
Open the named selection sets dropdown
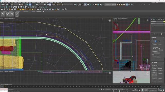(x=69, y=4)
